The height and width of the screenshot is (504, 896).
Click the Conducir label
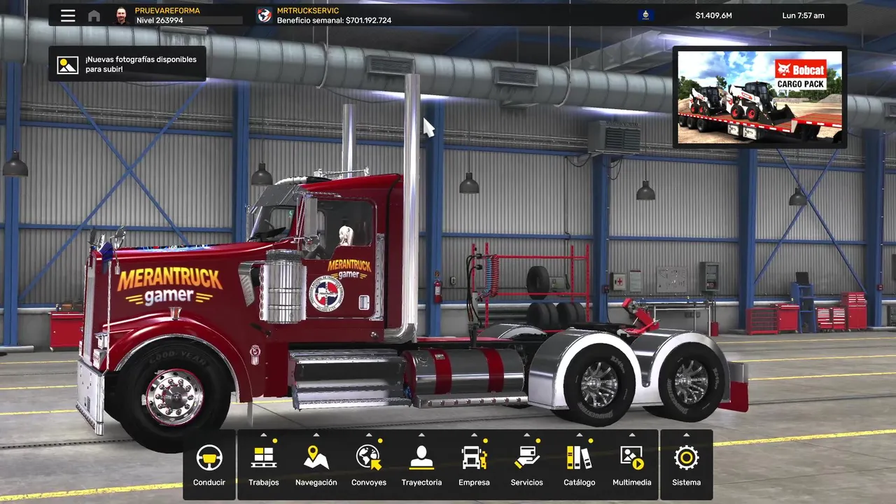click(x=209, y=482)
